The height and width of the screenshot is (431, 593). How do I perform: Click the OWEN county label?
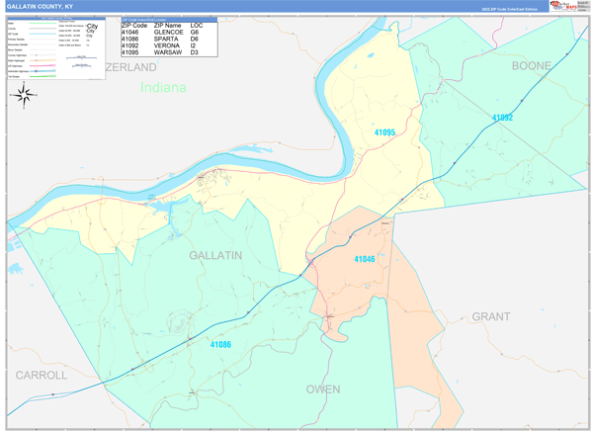tap(322, 389)
